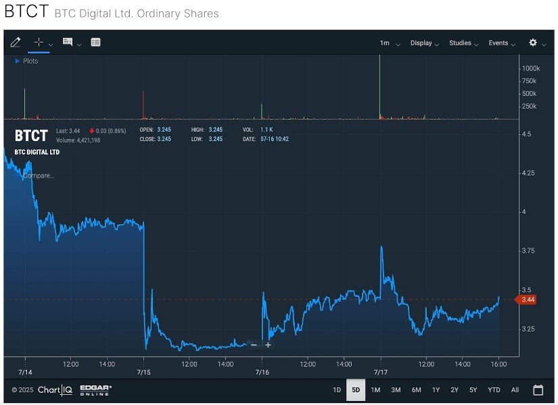Select the All range

515,389
